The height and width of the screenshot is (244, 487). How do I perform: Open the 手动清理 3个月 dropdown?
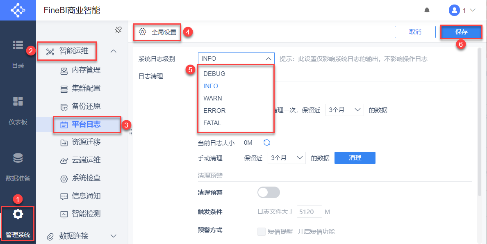[287, 158]
